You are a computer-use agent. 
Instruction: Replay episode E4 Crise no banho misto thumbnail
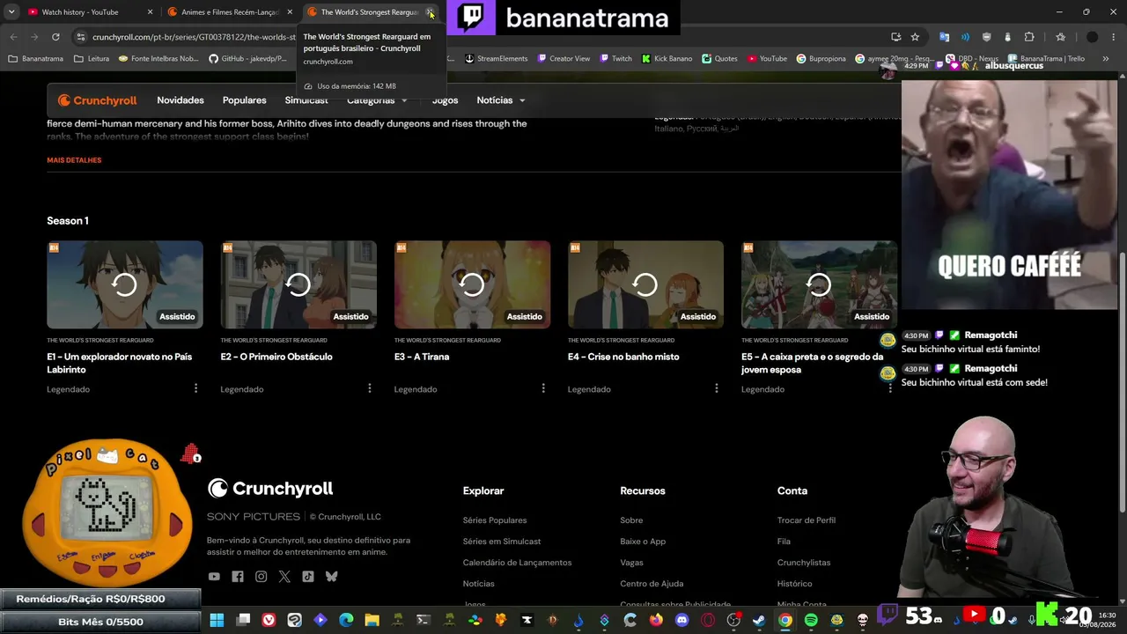645,284
